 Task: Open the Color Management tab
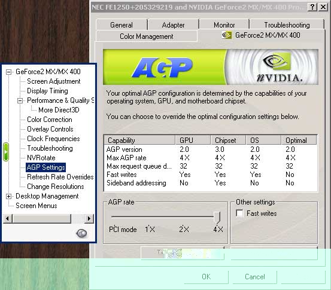tap(147, 36)
